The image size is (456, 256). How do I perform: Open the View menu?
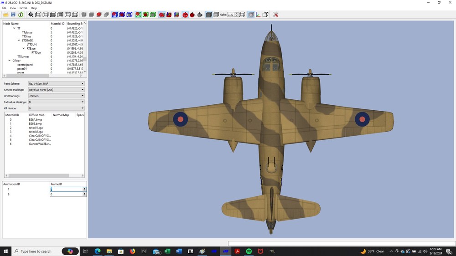[13, 8]
